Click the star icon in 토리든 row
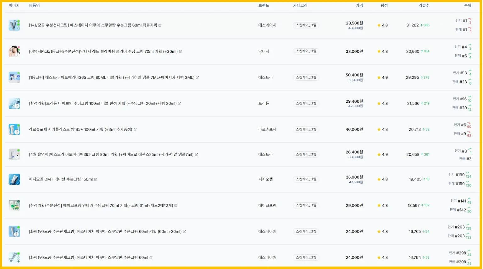The width and height of the screenshot is (483, 269). [x=379, y=103]
